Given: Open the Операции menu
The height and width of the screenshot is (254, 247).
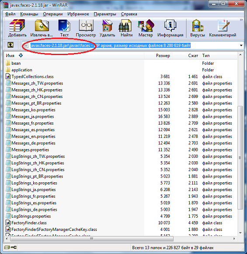Looking at the screenshot, I should pyautogui.click(x=53, y=14).
